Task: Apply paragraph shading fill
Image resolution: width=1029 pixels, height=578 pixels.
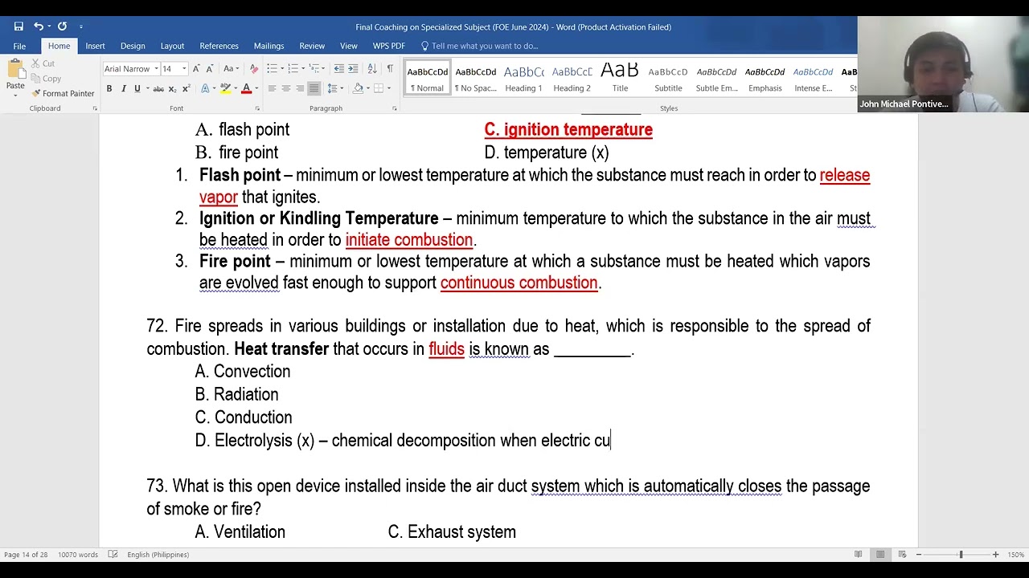Action: [358, 88]
